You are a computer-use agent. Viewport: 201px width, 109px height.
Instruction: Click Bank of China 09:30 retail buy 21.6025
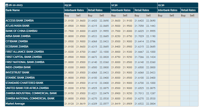pos(92,31)
